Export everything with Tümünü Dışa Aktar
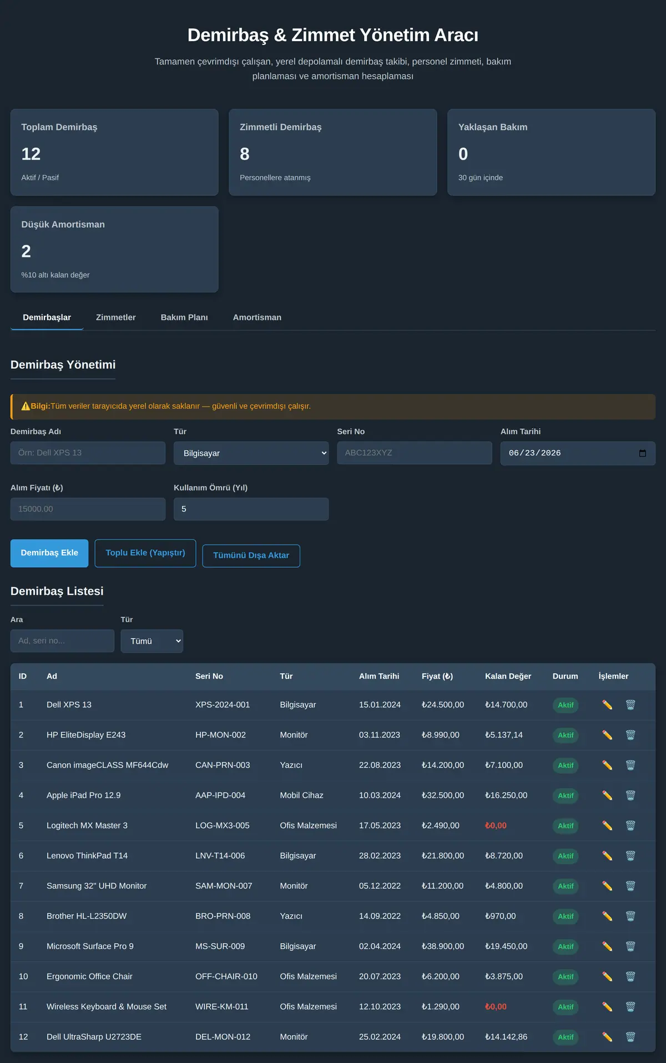 pos(251,556)
